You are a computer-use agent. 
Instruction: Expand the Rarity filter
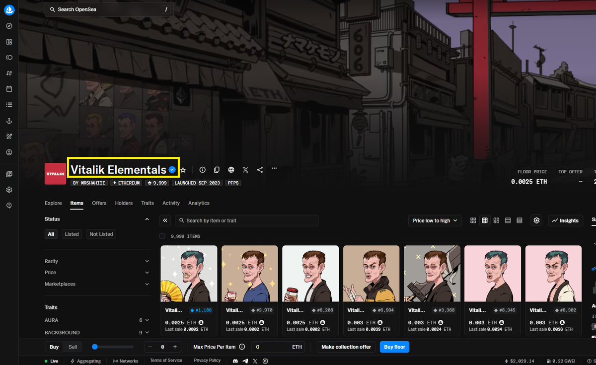(x=97, y=261)
